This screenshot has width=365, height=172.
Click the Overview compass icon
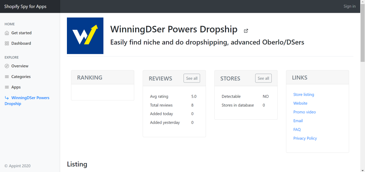[x=7, y=66]
